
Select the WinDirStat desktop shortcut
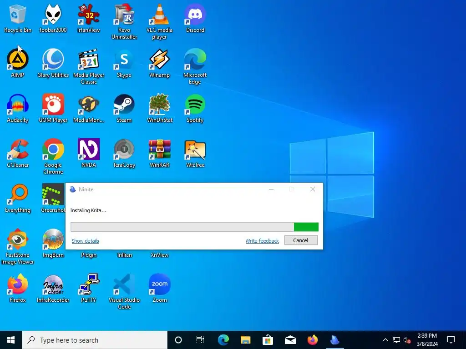pos(160,108)
